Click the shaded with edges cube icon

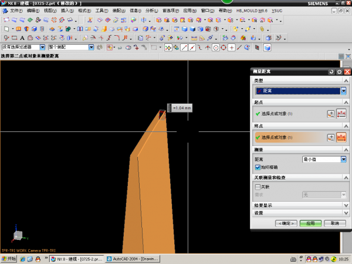[x=185, y=29]
